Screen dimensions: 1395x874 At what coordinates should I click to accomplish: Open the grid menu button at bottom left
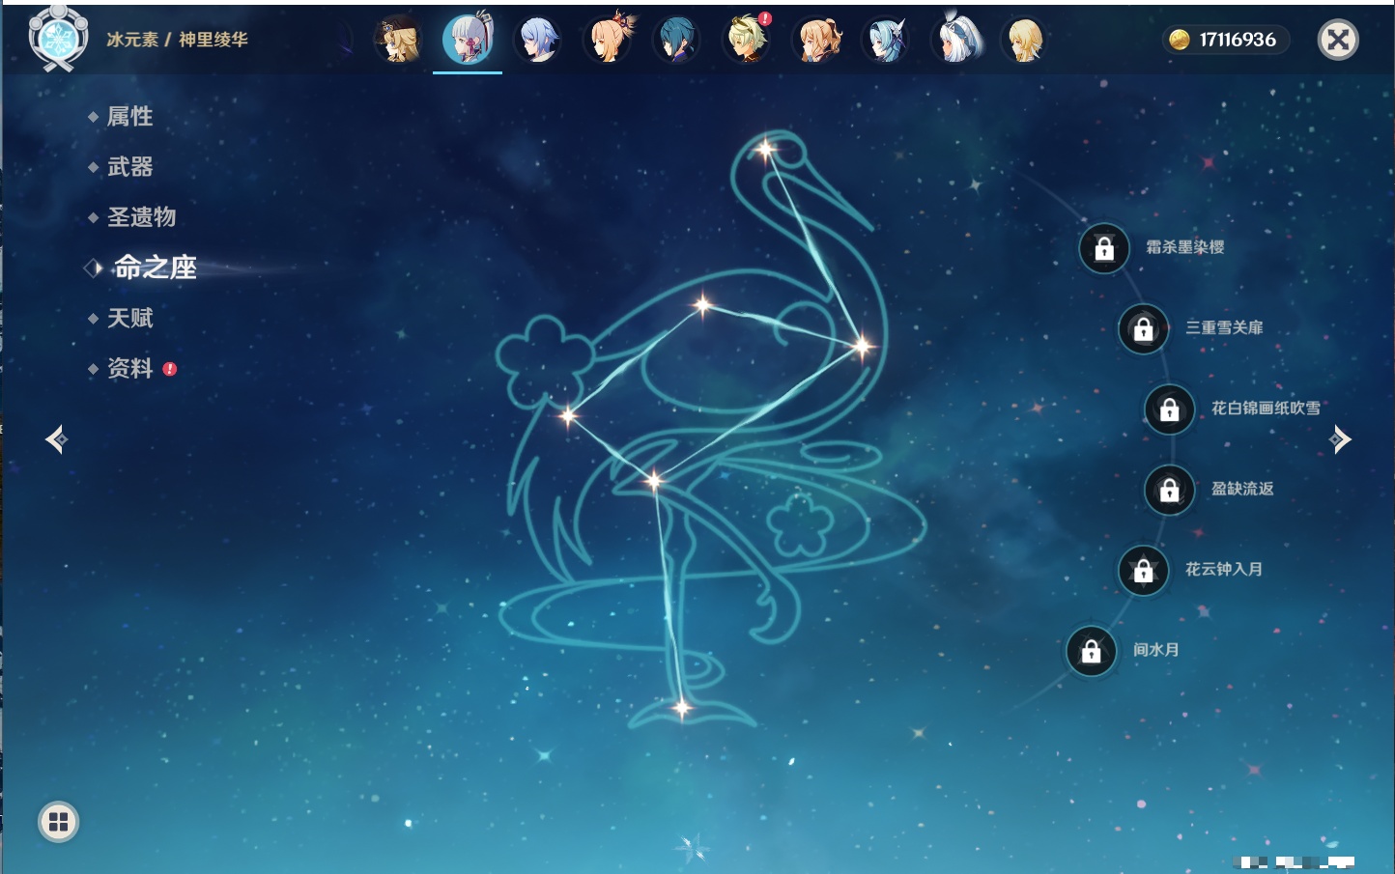tap(58, 822)
